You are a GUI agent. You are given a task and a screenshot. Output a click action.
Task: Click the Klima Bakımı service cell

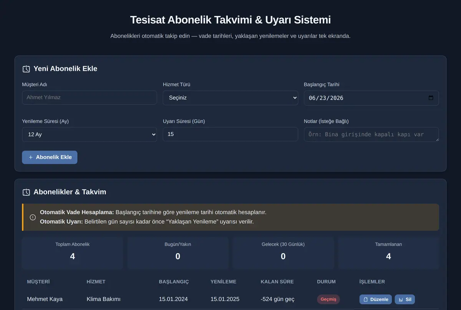(104, 299)
